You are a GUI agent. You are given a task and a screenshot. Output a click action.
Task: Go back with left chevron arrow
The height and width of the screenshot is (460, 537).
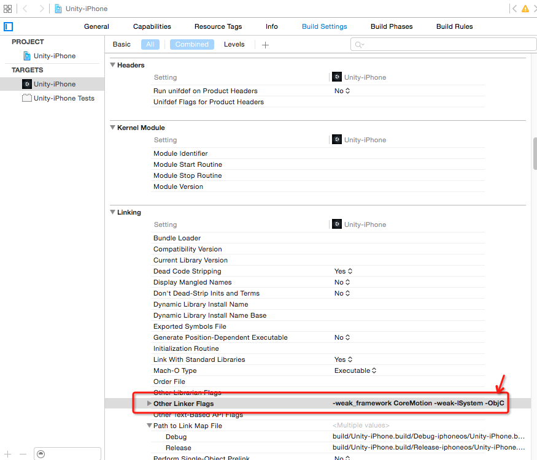pos(25,9)
